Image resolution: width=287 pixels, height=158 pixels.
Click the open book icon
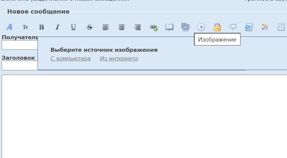[x=169, y=27]
